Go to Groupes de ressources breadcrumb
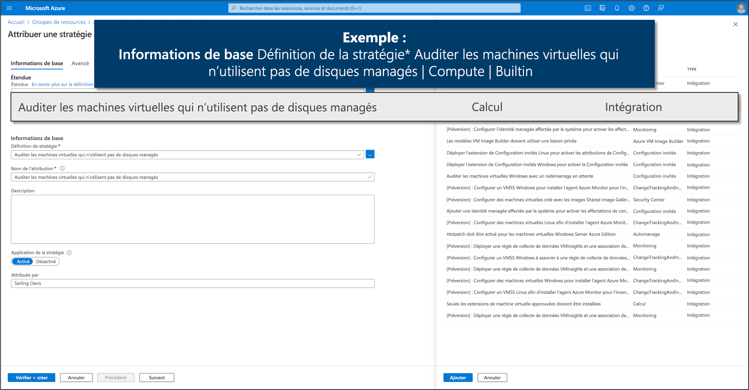 (59, 22)
